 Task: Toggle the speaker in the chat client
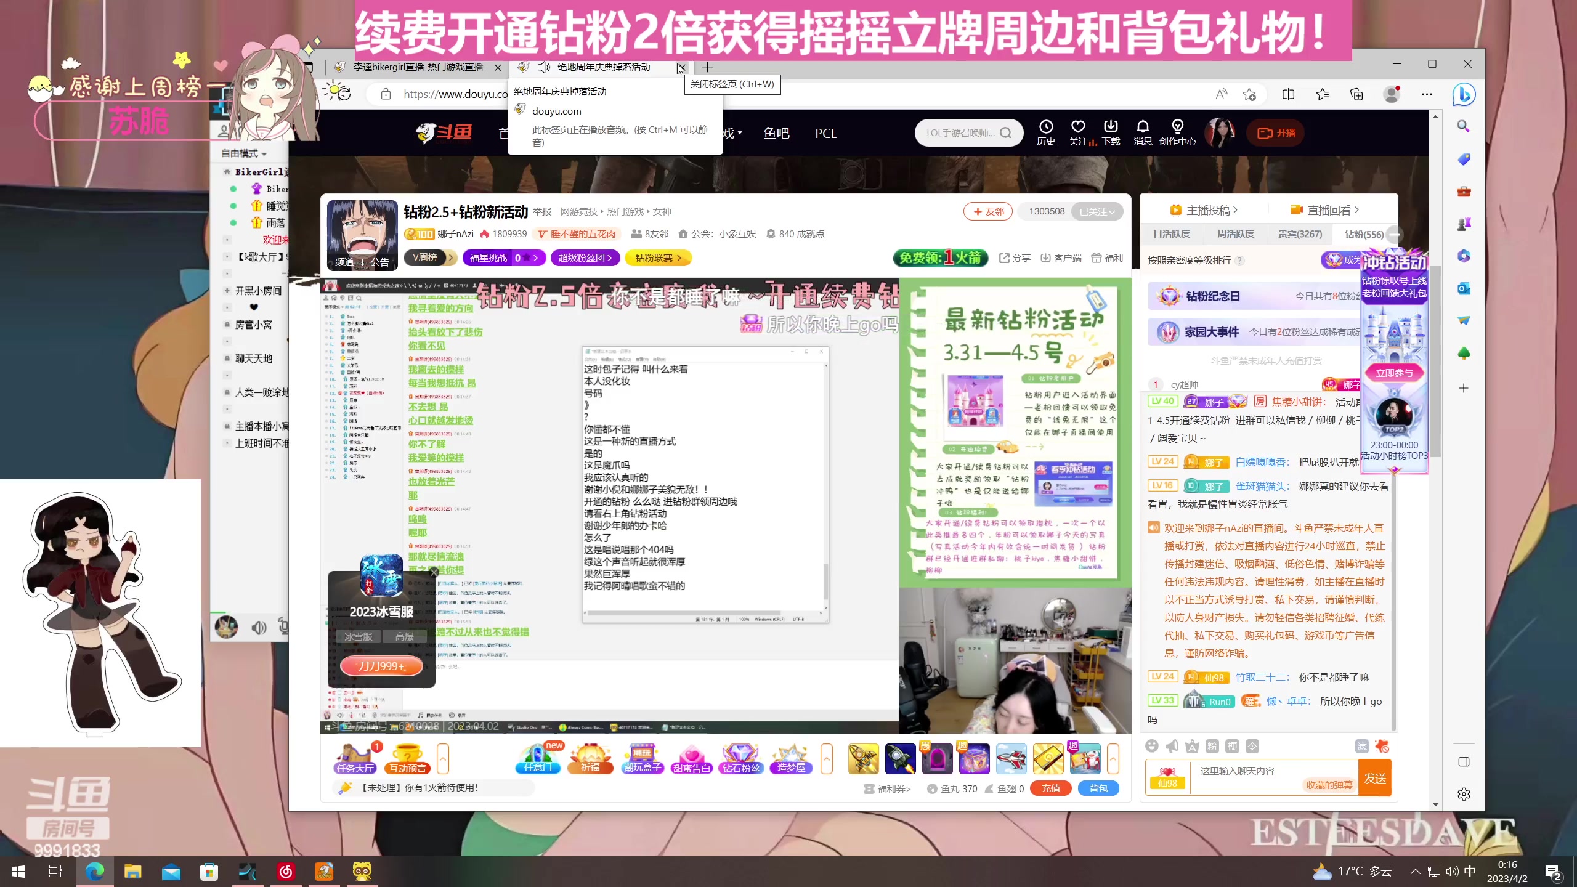[x=259, y=627]
